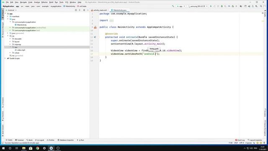
Task: Click the CRLF line separator status entry
Action: click(x=236, y=143)
